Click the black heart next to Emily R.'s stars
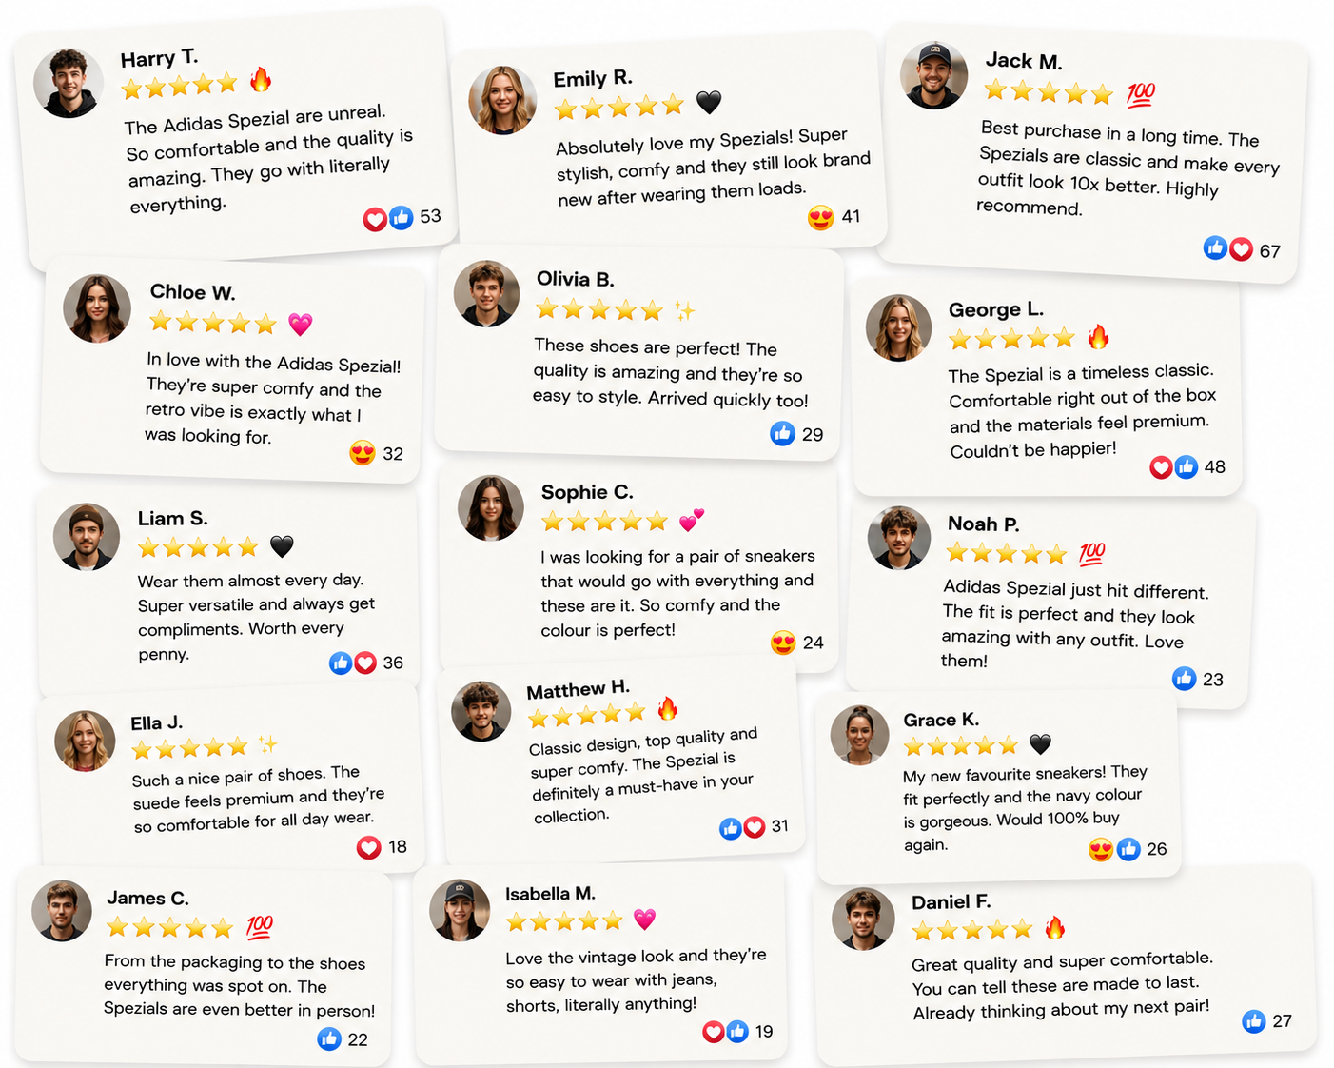 709,102
